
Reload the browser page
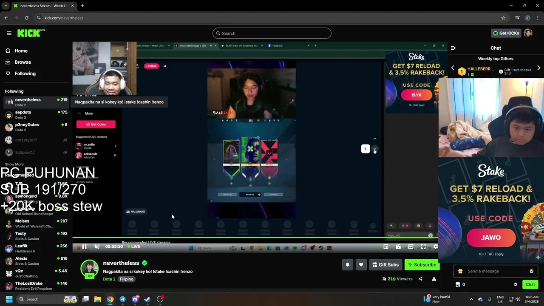point(26,18)
